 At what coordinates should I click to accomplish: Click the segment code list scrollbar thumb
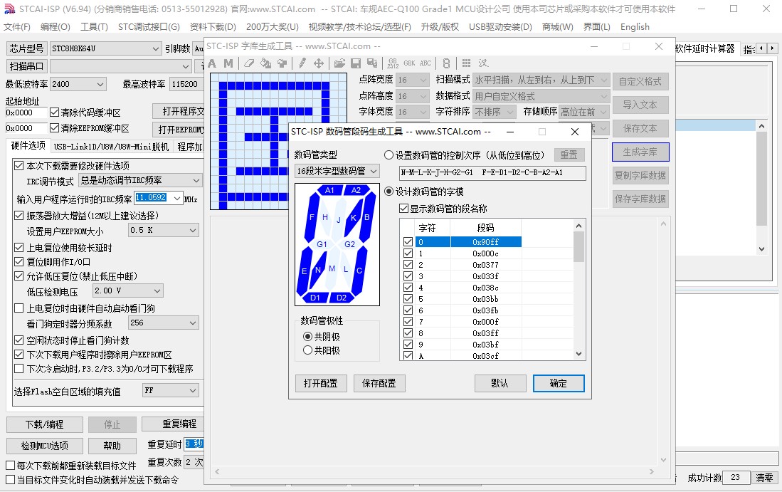tap(579, 247)
